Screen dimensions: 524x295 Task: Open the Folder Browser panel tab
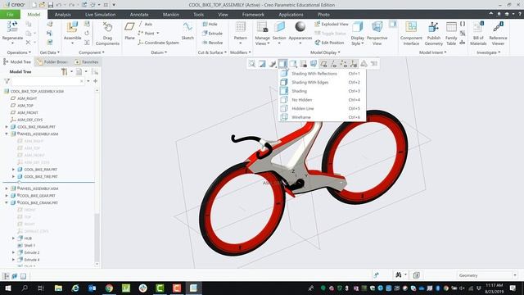(52, 62)
